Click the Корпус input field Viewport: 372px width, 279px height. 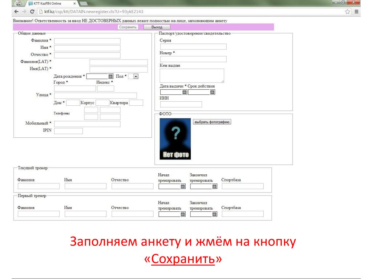click(102, 103)
